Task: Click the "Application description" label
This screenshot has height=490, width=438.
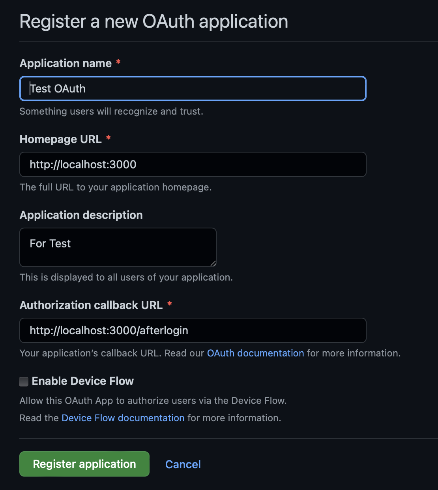Action: 81,215
